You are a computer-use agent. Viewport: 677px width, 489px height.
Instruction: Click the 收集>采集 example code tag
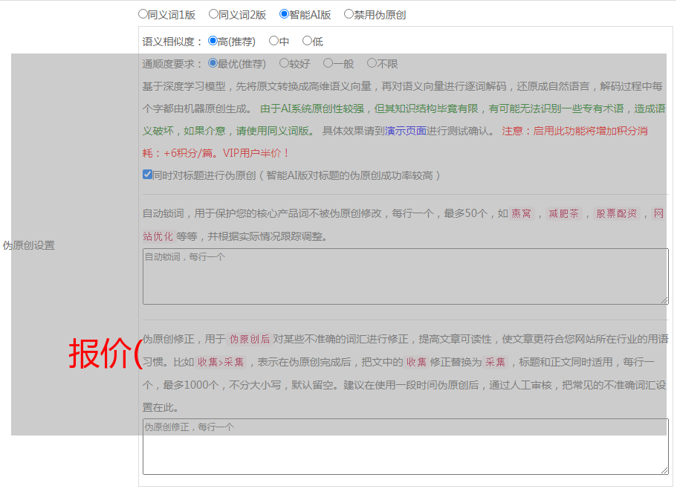221,363
